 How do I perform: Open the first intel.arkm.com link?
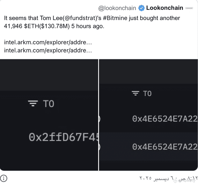pos(48,42)
